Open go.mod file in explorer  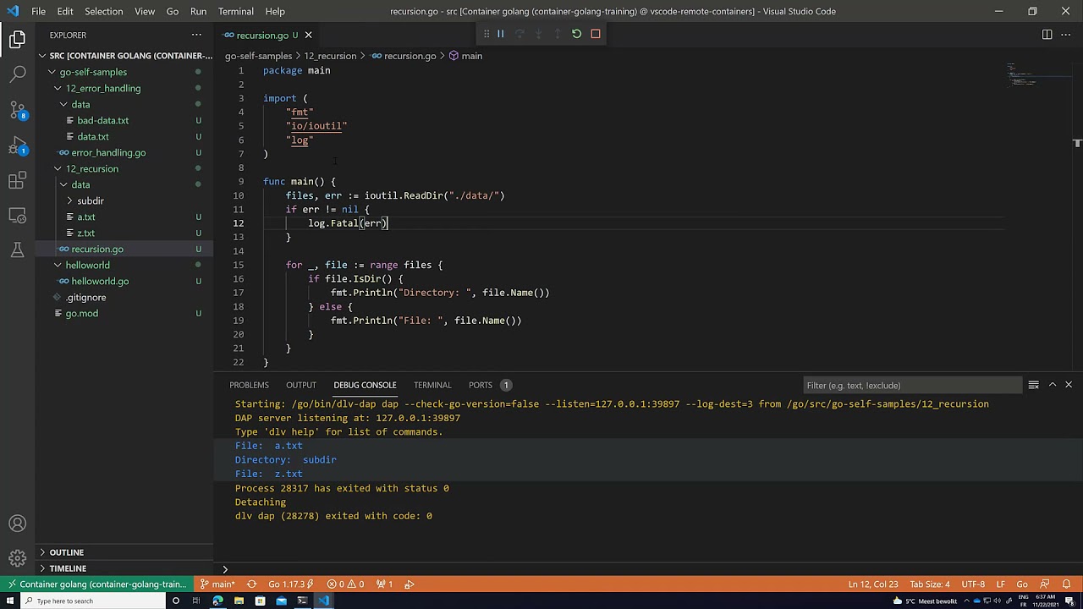click(x=124, y=313)
